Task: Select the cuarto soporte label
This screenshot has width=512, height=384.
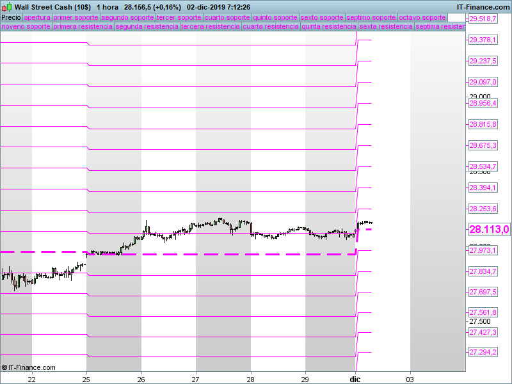Action: [227, 17]
